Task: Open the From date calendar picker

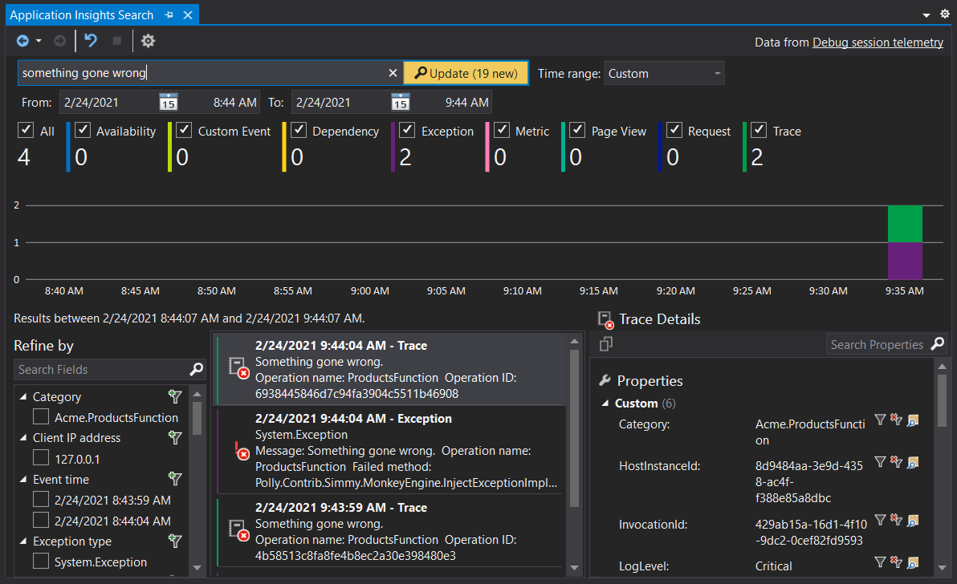Action: [169, 102]
